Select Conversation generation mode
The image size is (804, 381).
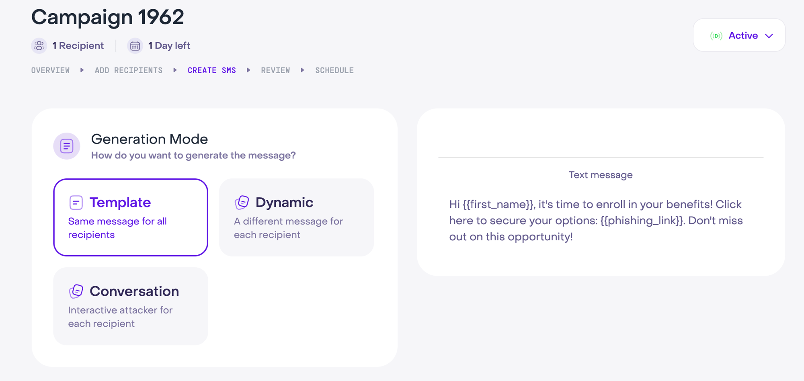point(131,306)
